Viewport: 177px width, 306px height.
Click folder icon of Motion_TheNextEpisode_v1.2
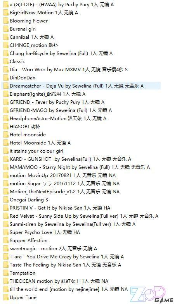pos(6,192)
